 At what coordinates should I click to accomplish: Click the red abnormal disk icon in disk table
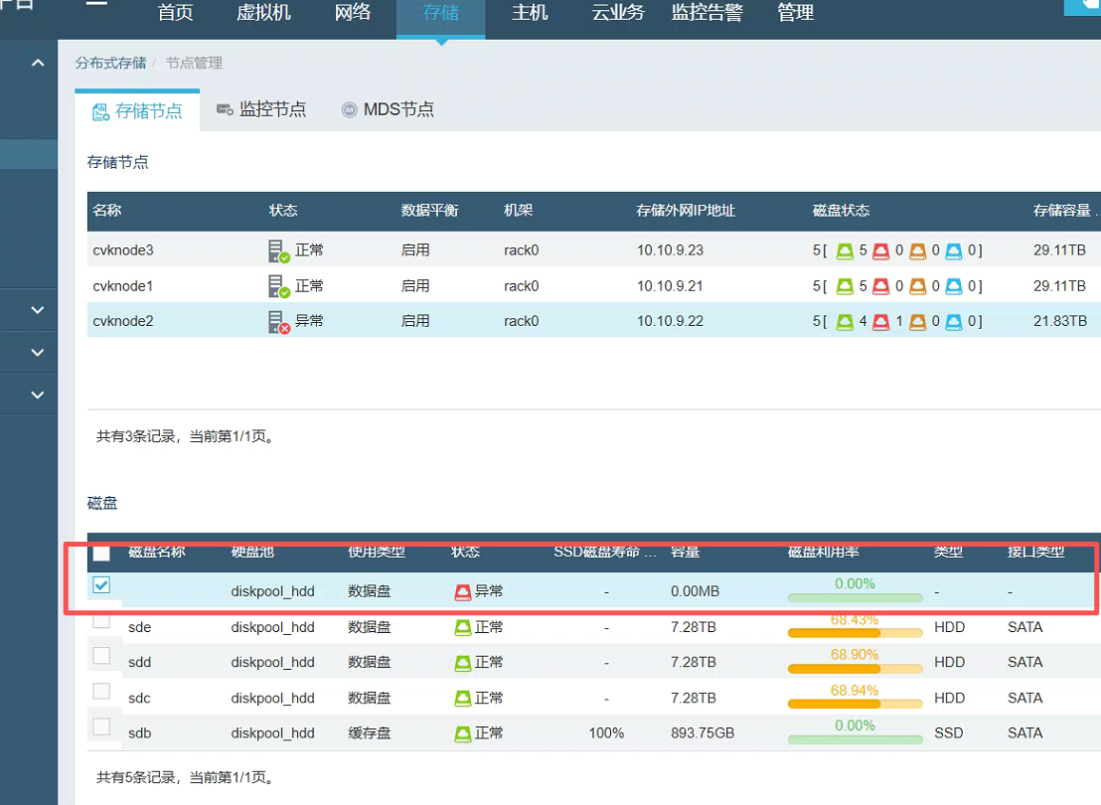462,592
